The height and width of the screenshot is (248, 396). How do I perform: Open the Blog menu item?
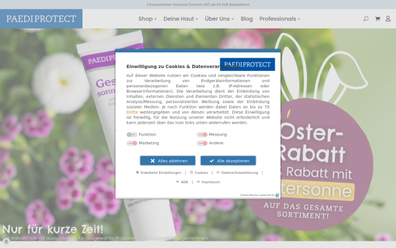(x=246, y=19)
